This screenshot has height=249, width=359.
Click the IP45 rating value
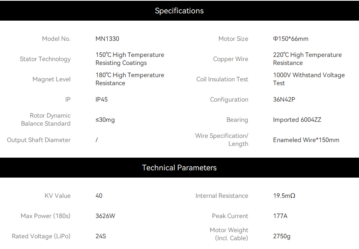(x=102, y=99)
